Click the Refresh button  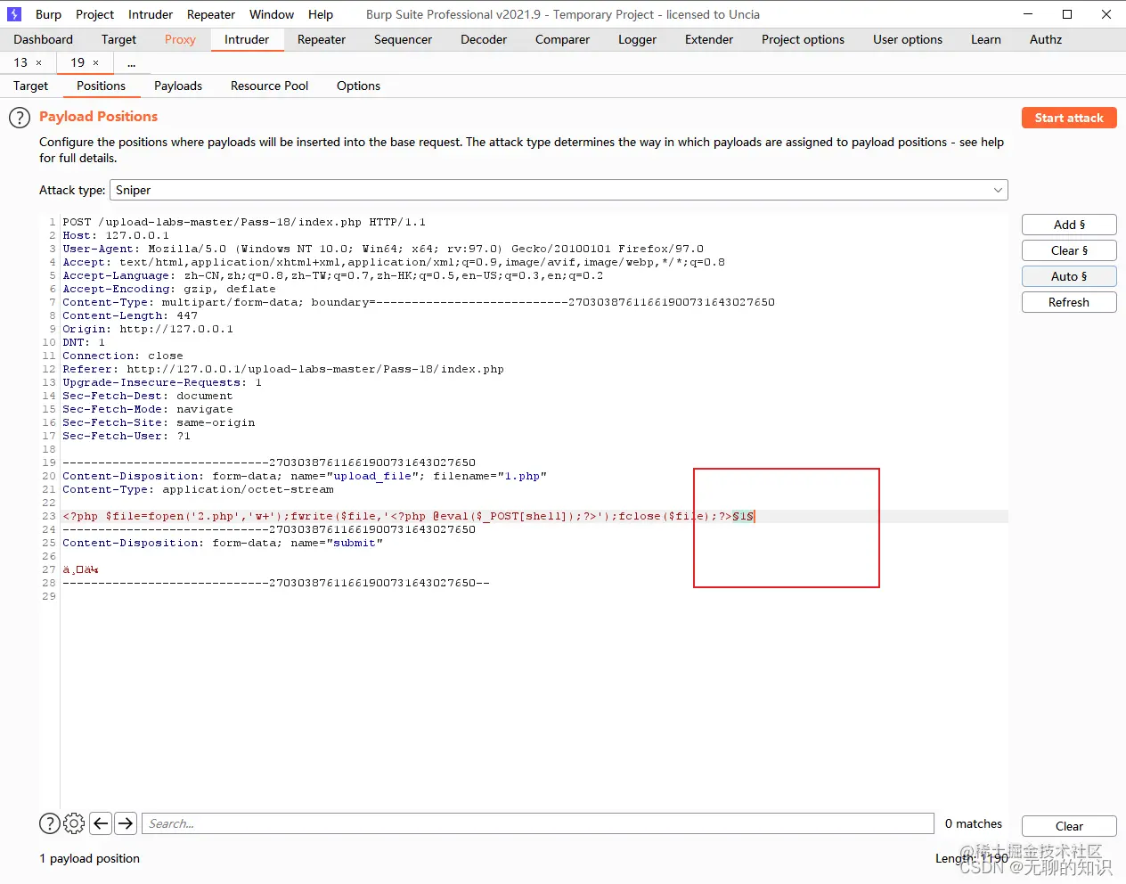click(x=1069, y=302)
